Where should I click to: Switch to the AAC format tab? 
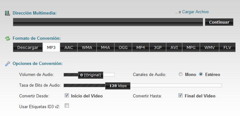point(69,47)
